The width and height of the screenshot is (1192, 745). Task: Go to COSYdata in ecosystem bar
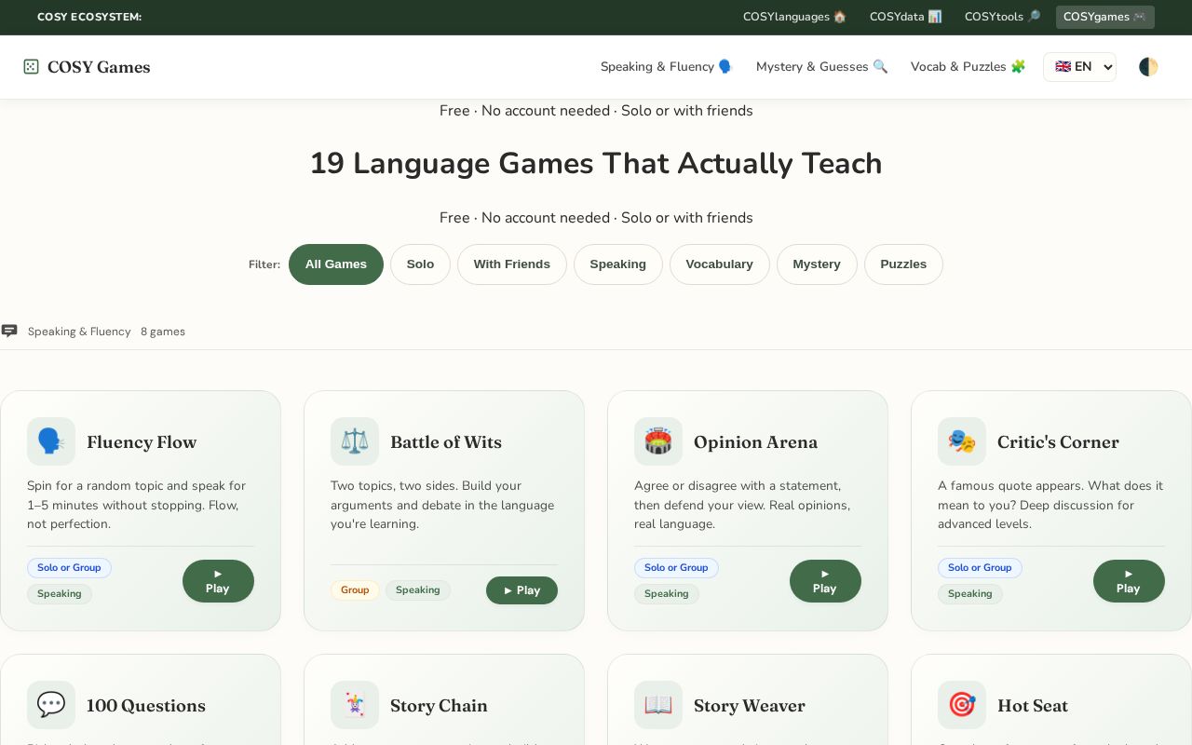[x=906, y=17]
